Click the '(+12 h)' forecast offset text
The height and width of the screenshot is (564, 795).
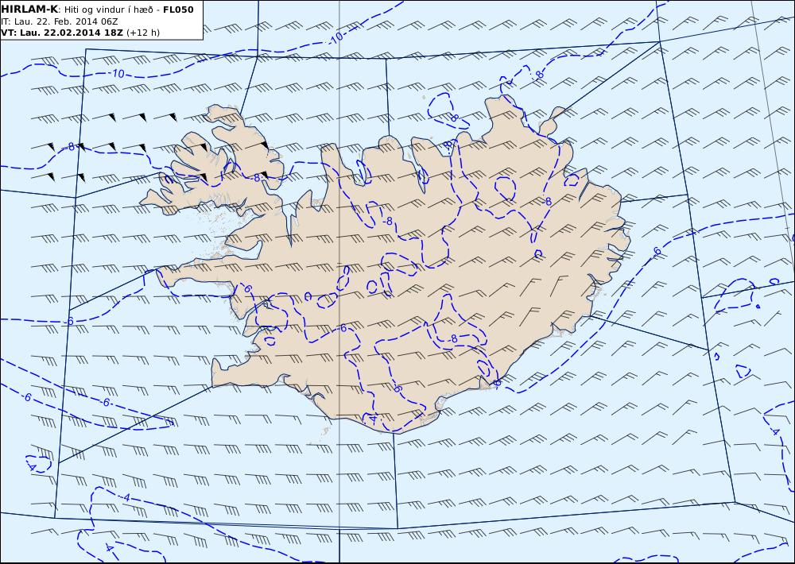click(x=143, y=33)
